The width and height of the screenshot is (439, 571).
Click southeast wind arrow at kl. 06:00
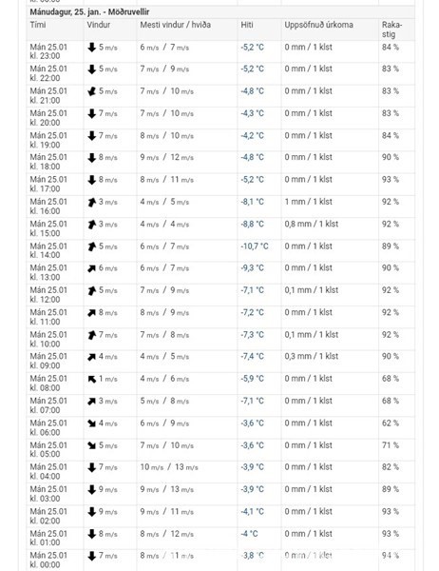pyautogui.click(x=91, y=423)
